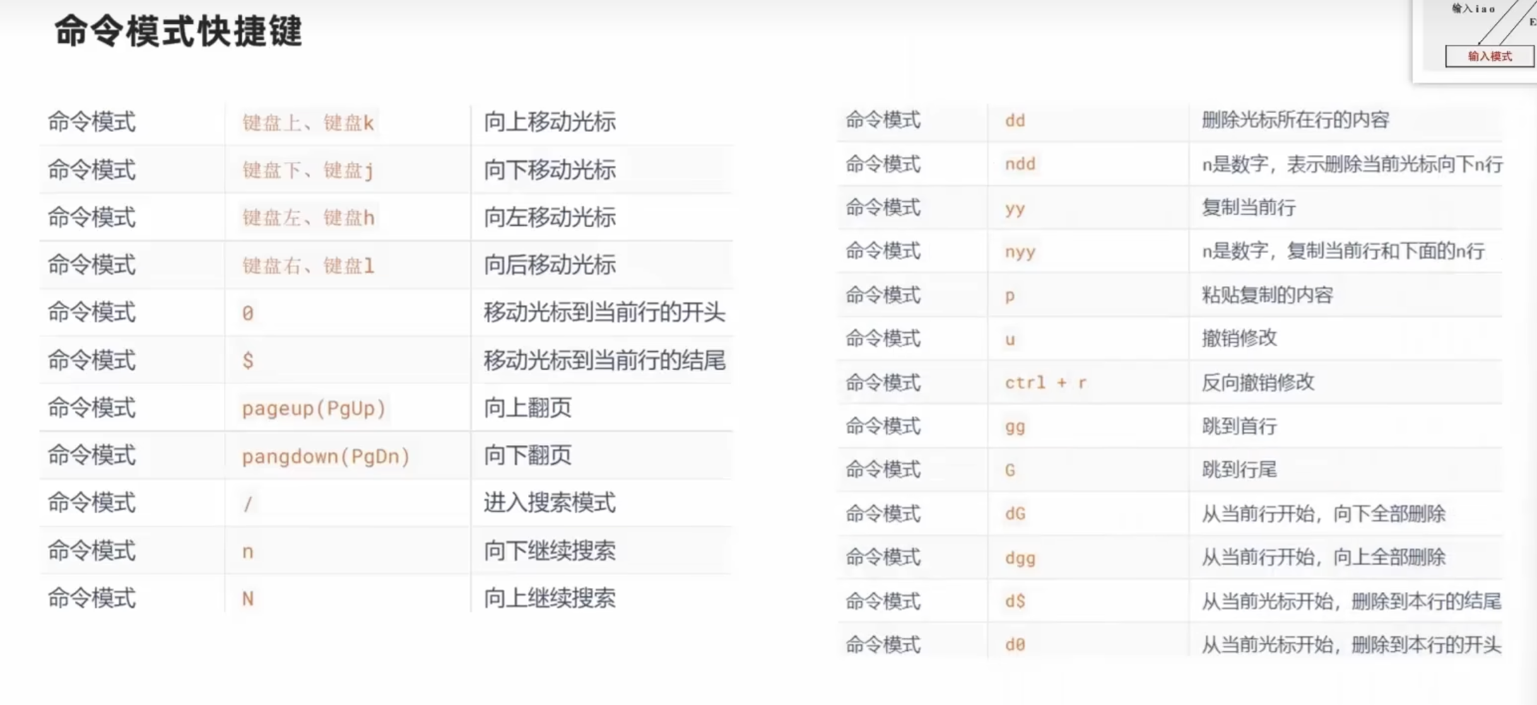Click the 向上继续搜索 description text
The height and width of the screenshot is (705, 1537).
[549, 598]
